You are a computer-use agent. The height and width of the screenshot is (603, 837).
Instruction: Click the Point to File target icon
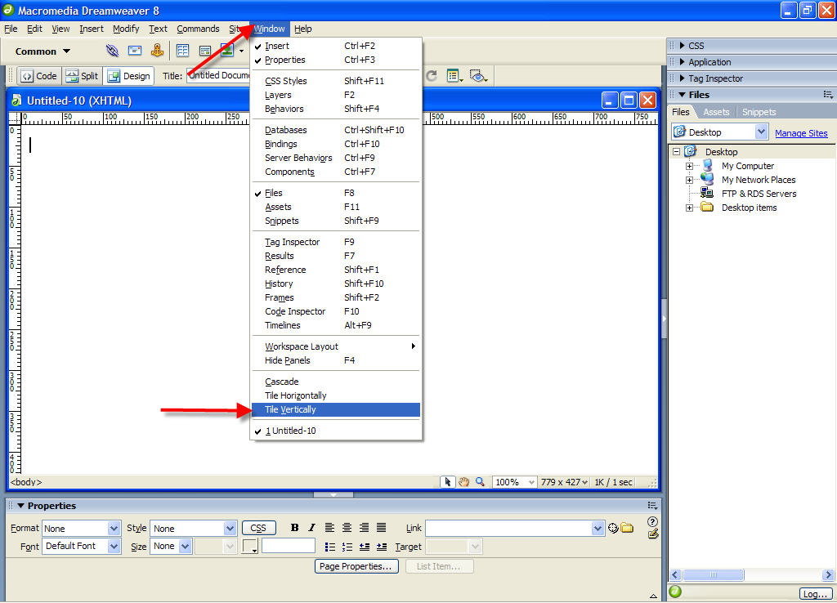[613, 529]
